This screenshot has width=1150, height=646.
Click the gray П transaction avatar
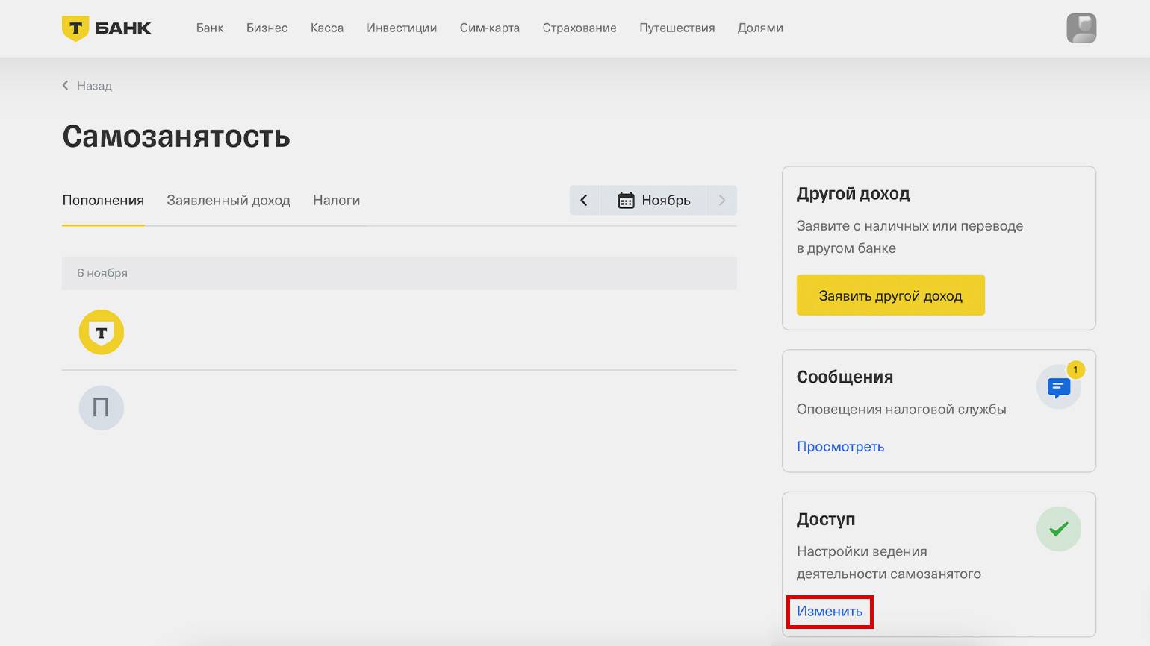[102, 408]
